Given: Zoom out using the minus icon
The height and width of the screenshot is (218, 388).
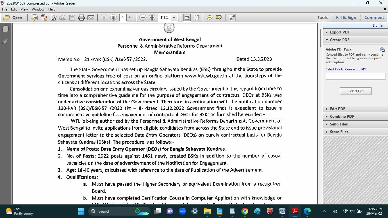Looking at the screenshot, I should click(x=143, y=18).
